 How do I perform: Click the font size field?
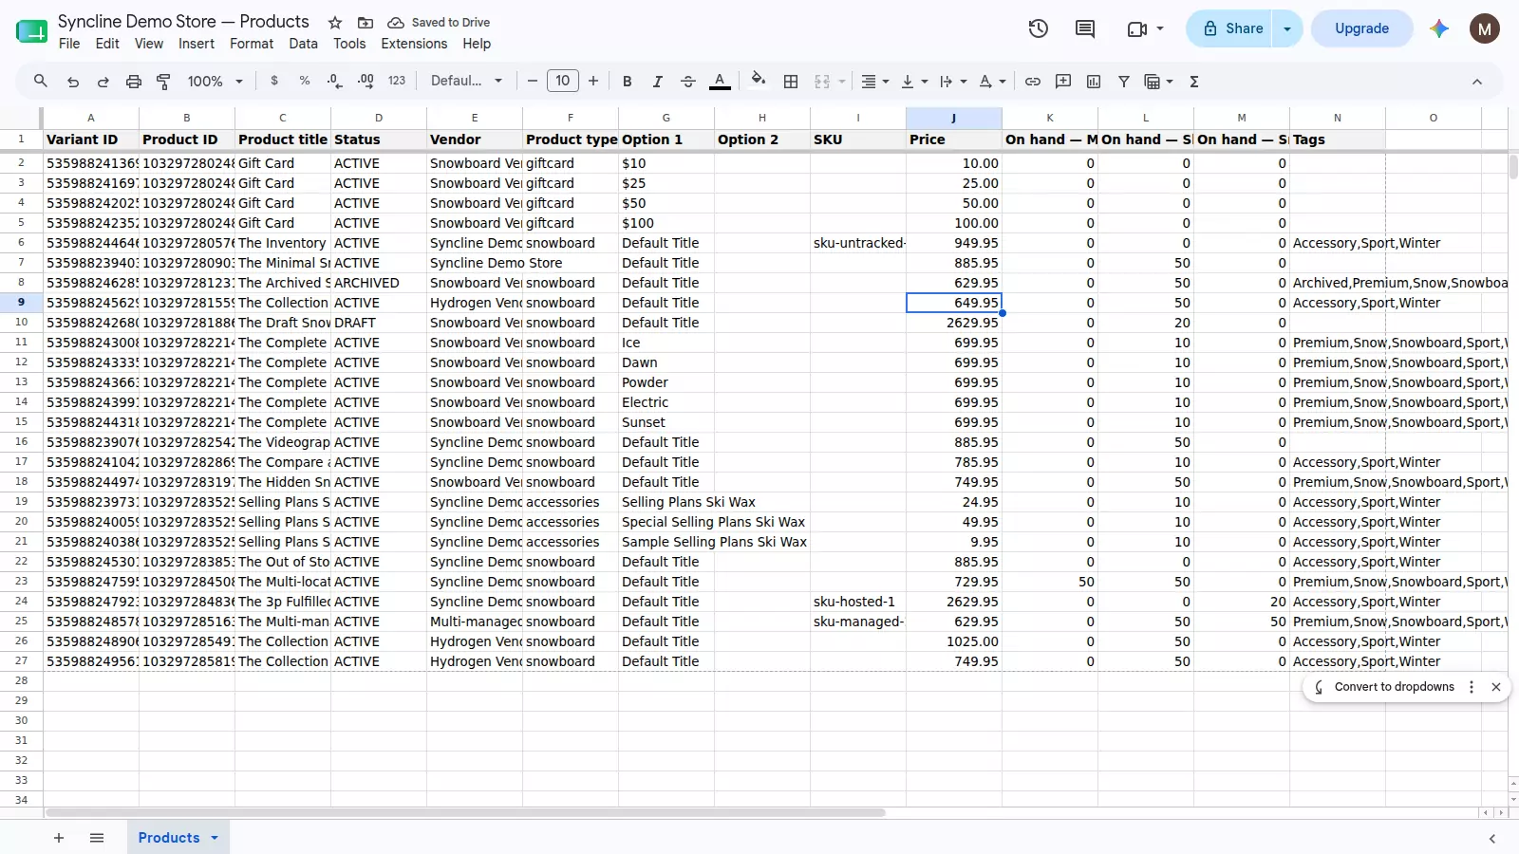pos(563,81)
